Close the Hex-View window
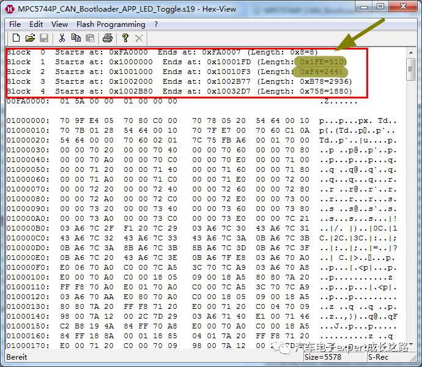The height and width of the screenshot is (367, 422). [x=403, y=7]
